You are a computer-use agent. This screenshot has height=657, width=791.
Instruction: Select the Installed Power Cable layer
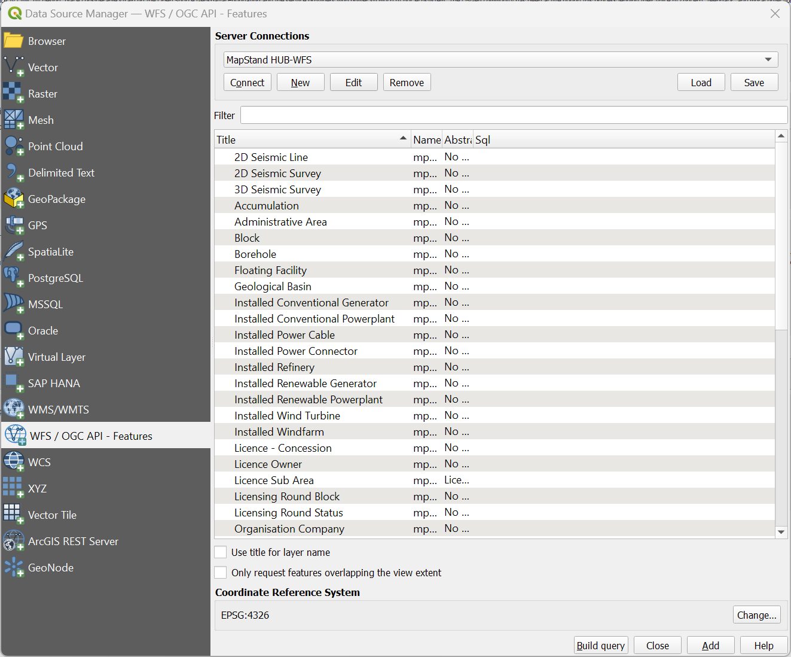click(494, 334)
